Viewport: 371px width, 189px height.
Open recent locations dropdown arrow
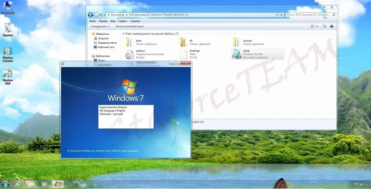[x=101, y=15]
